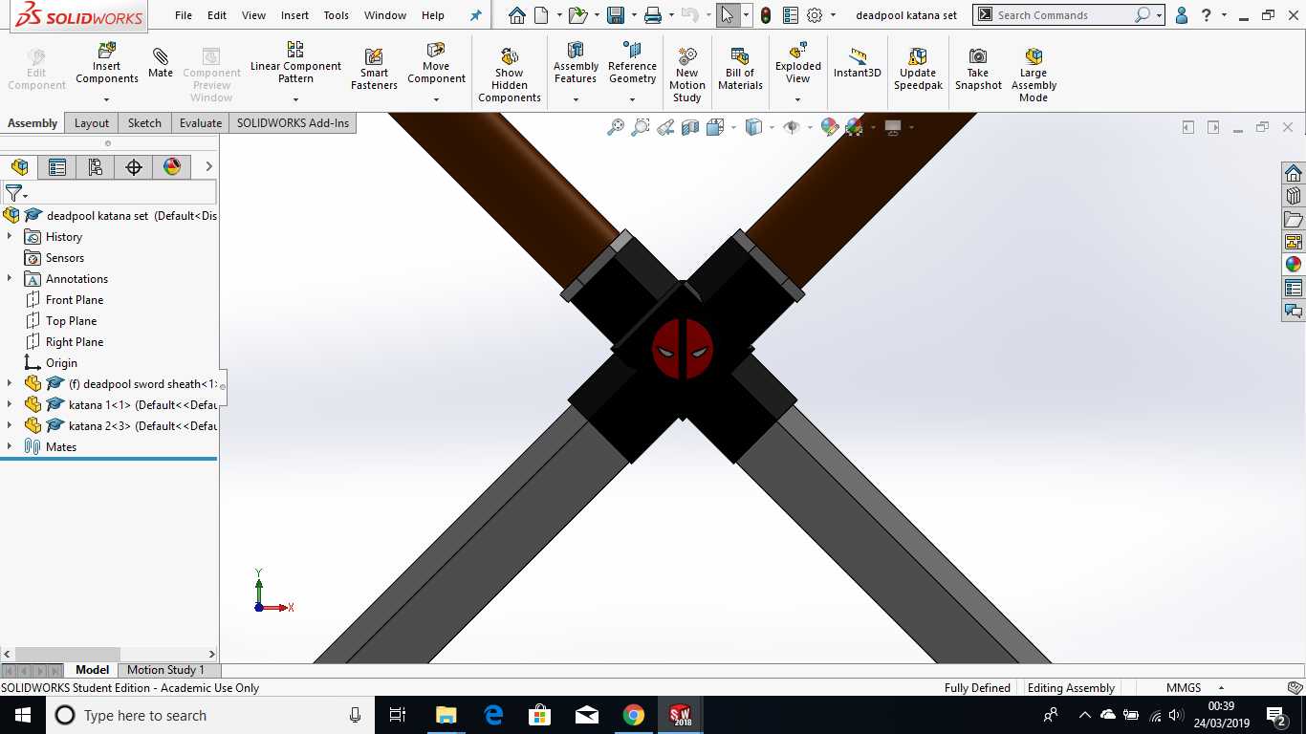This screenshot has height=734, width=1306.
Task: Activate the Move Component tool
Action: [x=436, y=63]
